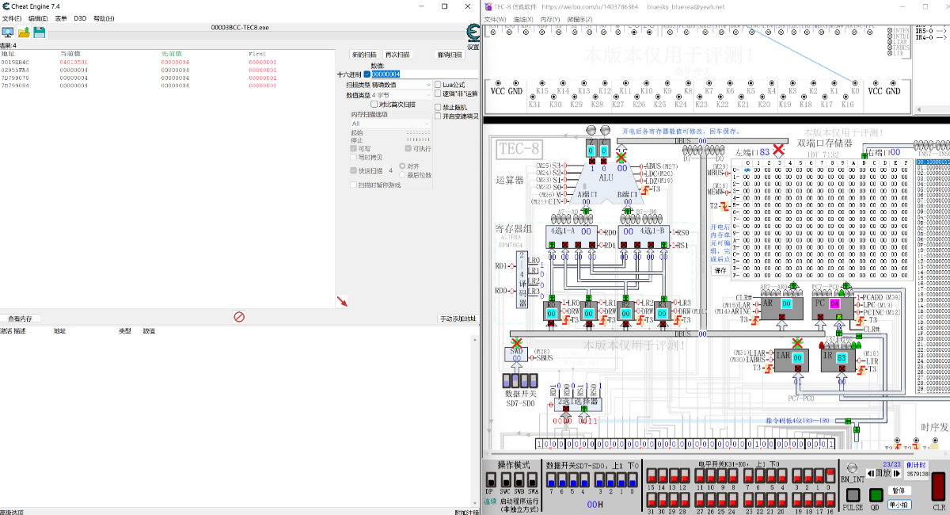Select address row 7D799078 in results
Image resolution: width=950 pixels, height=515 pixels.
[167, 78]
